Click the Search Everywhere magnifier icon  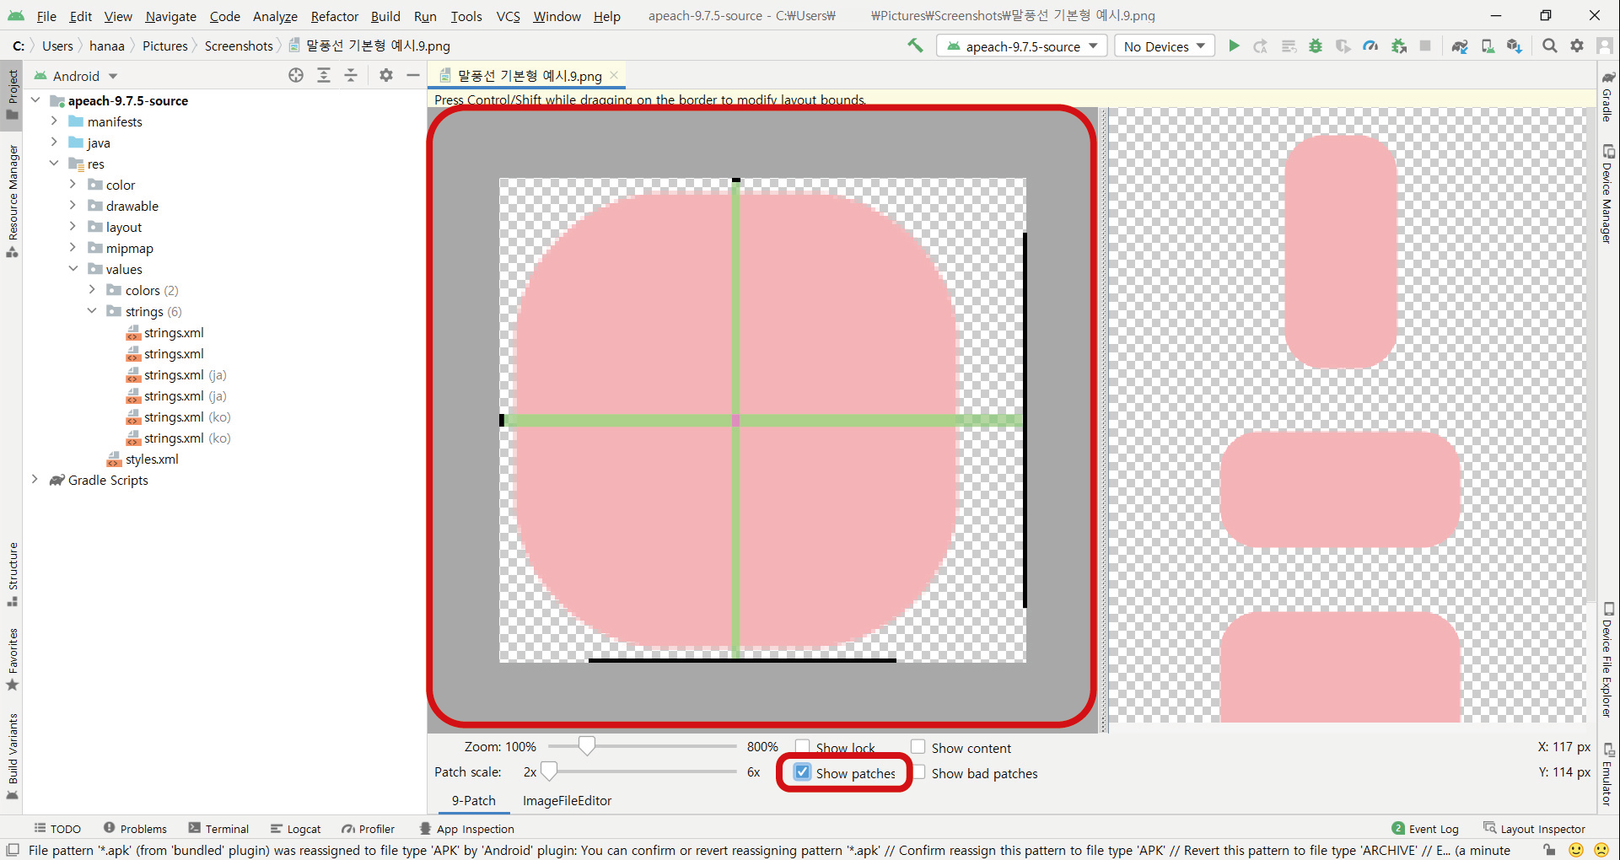1550,46
